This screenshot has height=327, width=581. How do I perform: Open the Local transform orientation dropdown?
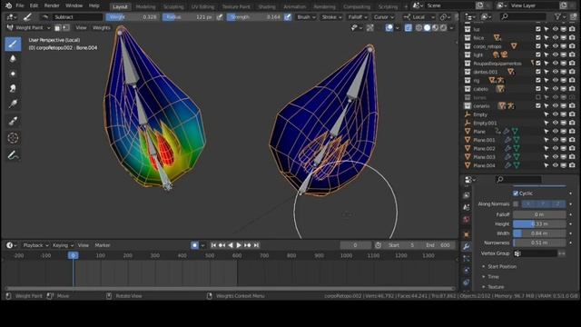(x=419, y=17)
